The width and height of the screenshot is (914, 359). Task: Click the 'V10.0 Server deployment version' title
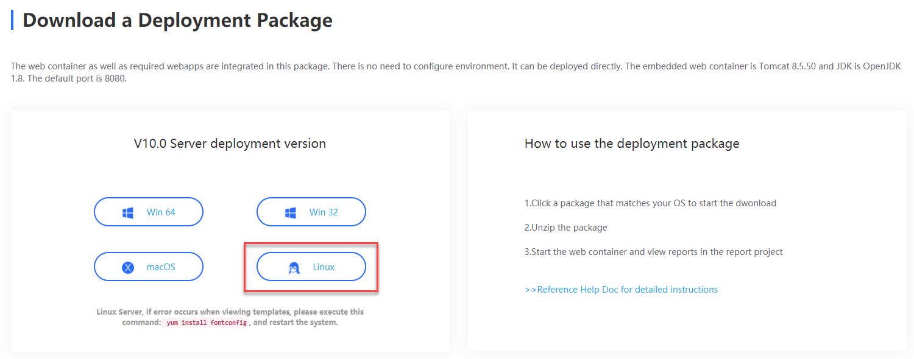coord(230,143)
